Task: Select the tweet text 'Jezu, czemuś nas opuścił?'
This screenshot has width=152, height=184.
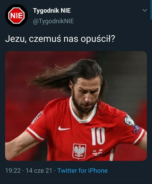Action: 60,39
